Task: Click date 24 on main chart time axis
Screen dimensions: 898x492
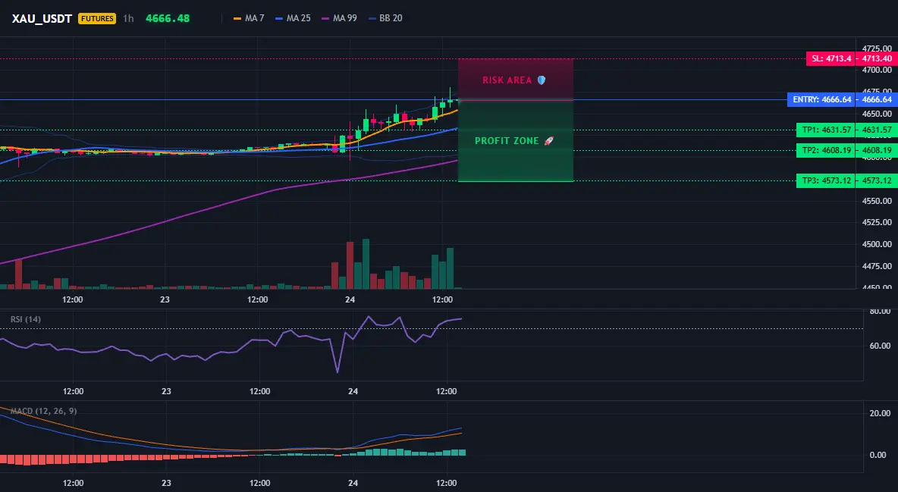Action: click(x=350, y=299)
